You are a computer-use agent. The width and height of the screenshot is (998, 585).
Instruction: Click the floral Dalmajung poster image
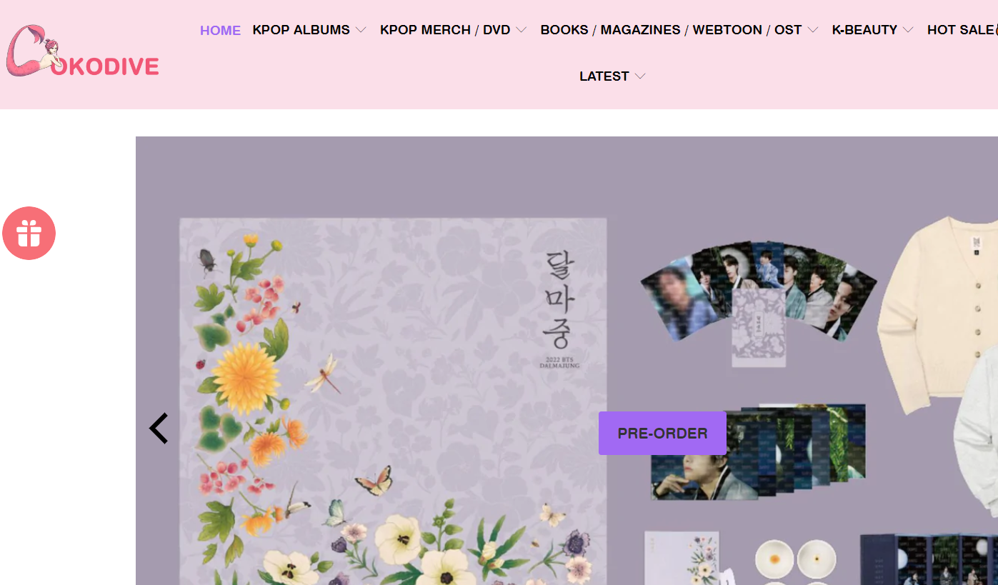point(393,401)
